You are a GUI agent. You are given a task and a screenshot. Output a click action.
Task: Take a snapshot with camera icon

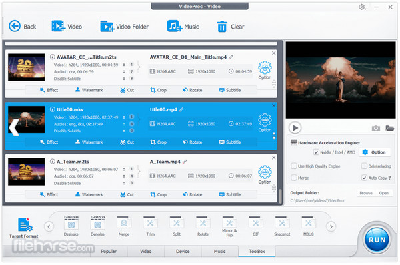[375, 128]
